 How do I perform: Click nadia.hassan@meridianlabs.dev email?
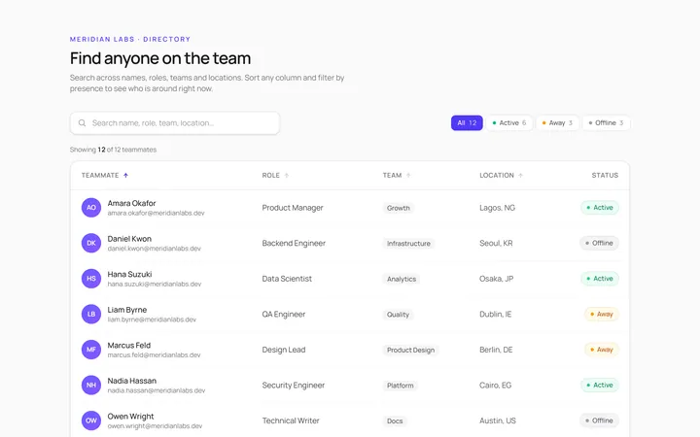pyautogui.click(x=157, y=390)
